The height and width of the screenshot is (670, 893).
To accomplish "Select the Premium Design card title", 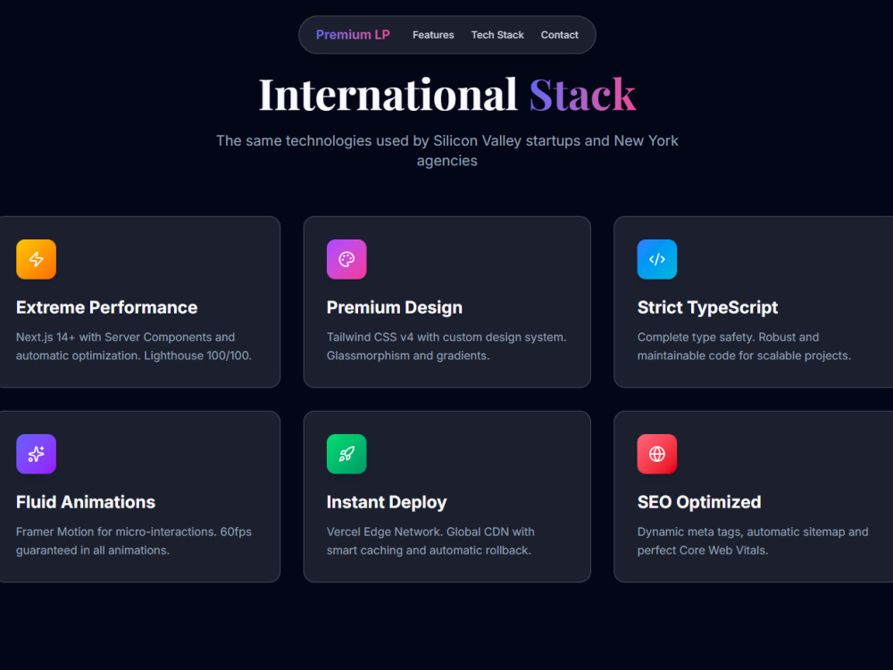I will point(394,307).
